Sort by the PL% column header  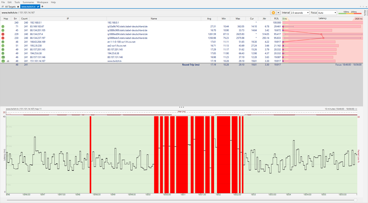pos(276,18)
